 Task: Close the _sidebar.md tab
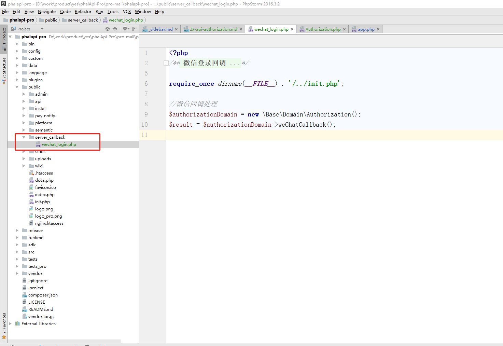pos(176,29)
